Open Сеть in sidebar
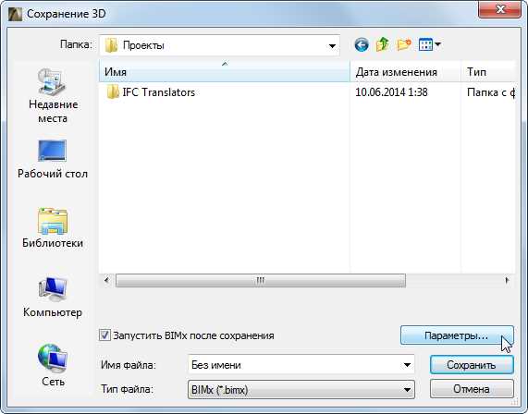Viewport: 528px width, 414px height. coord(53,365)
